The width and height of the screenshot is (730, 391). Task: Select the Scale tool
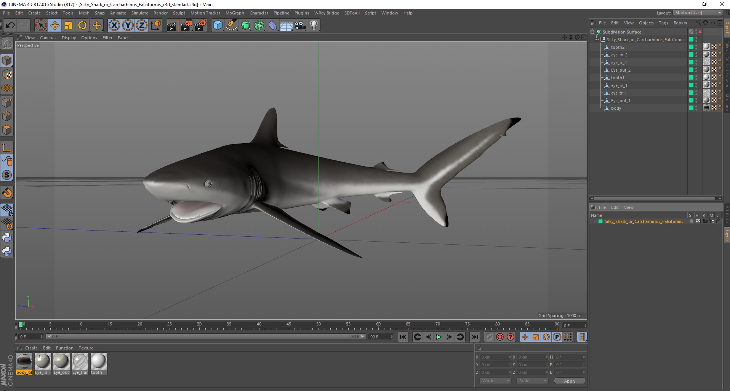[69, 26]
